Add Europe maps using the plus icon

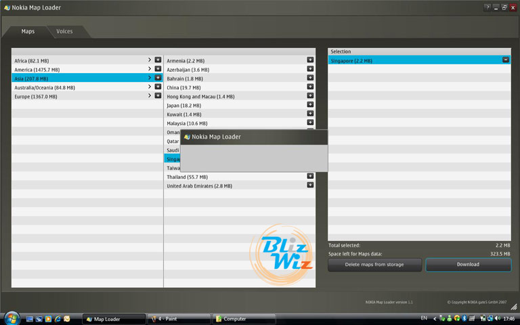tap(158, 95)
